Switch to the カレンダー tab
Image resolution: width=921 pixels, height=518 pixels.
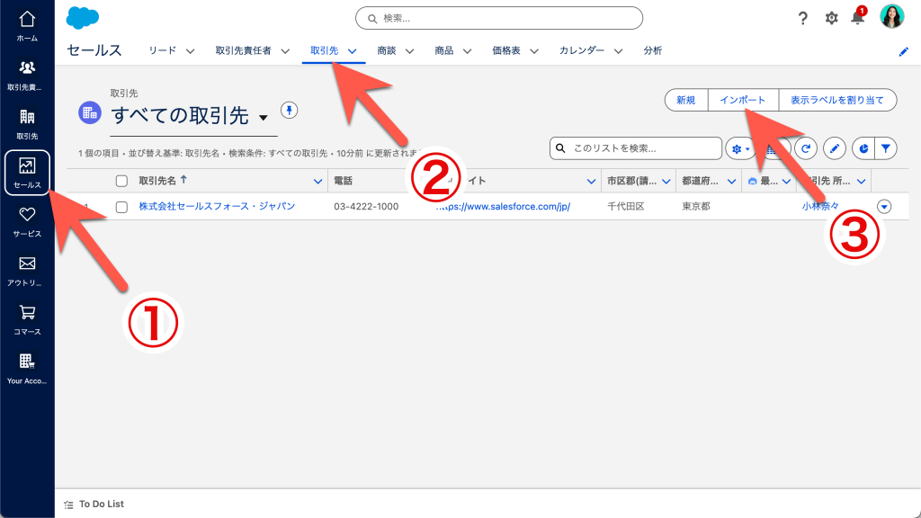[x=582, y=50]
